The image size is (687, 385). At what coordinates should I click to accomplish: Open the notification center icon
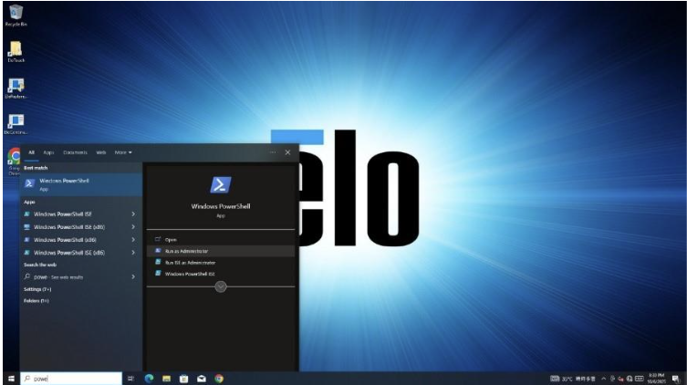pyautogui.click(x=676, y=379)
